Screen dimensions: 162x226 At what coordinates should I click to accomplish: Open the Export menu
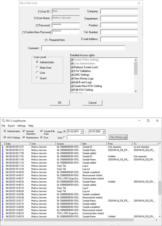(11, 126)
